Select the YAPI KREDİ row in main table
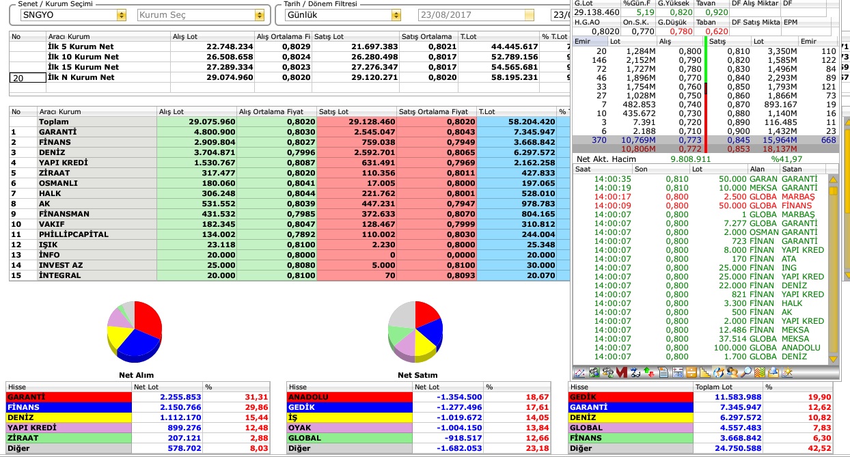850x457 pixels. coord(290,163)
